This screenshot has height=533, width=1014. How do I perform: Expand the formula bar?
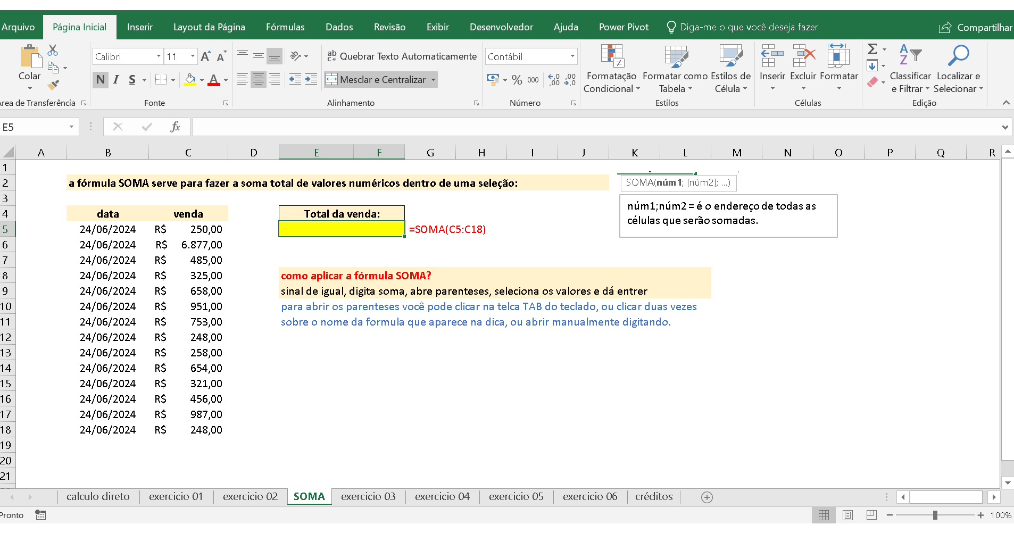coord(1005,127)
